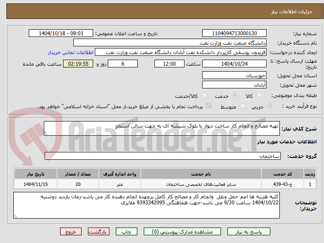Click the تاریخ و ساعت اعلان عمومی field
The image size is (324, 243).
click(61, 33)
